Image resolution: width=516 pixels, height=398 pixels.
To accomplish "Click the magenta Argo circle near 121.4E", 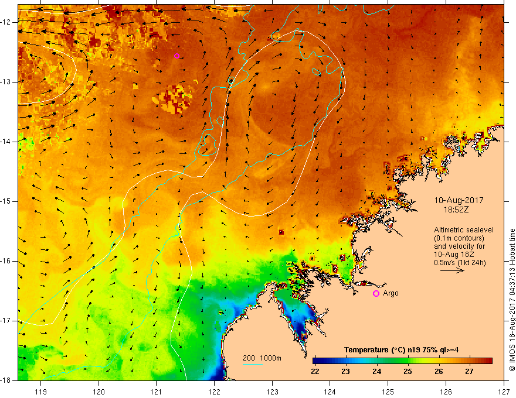I will 176,56.
